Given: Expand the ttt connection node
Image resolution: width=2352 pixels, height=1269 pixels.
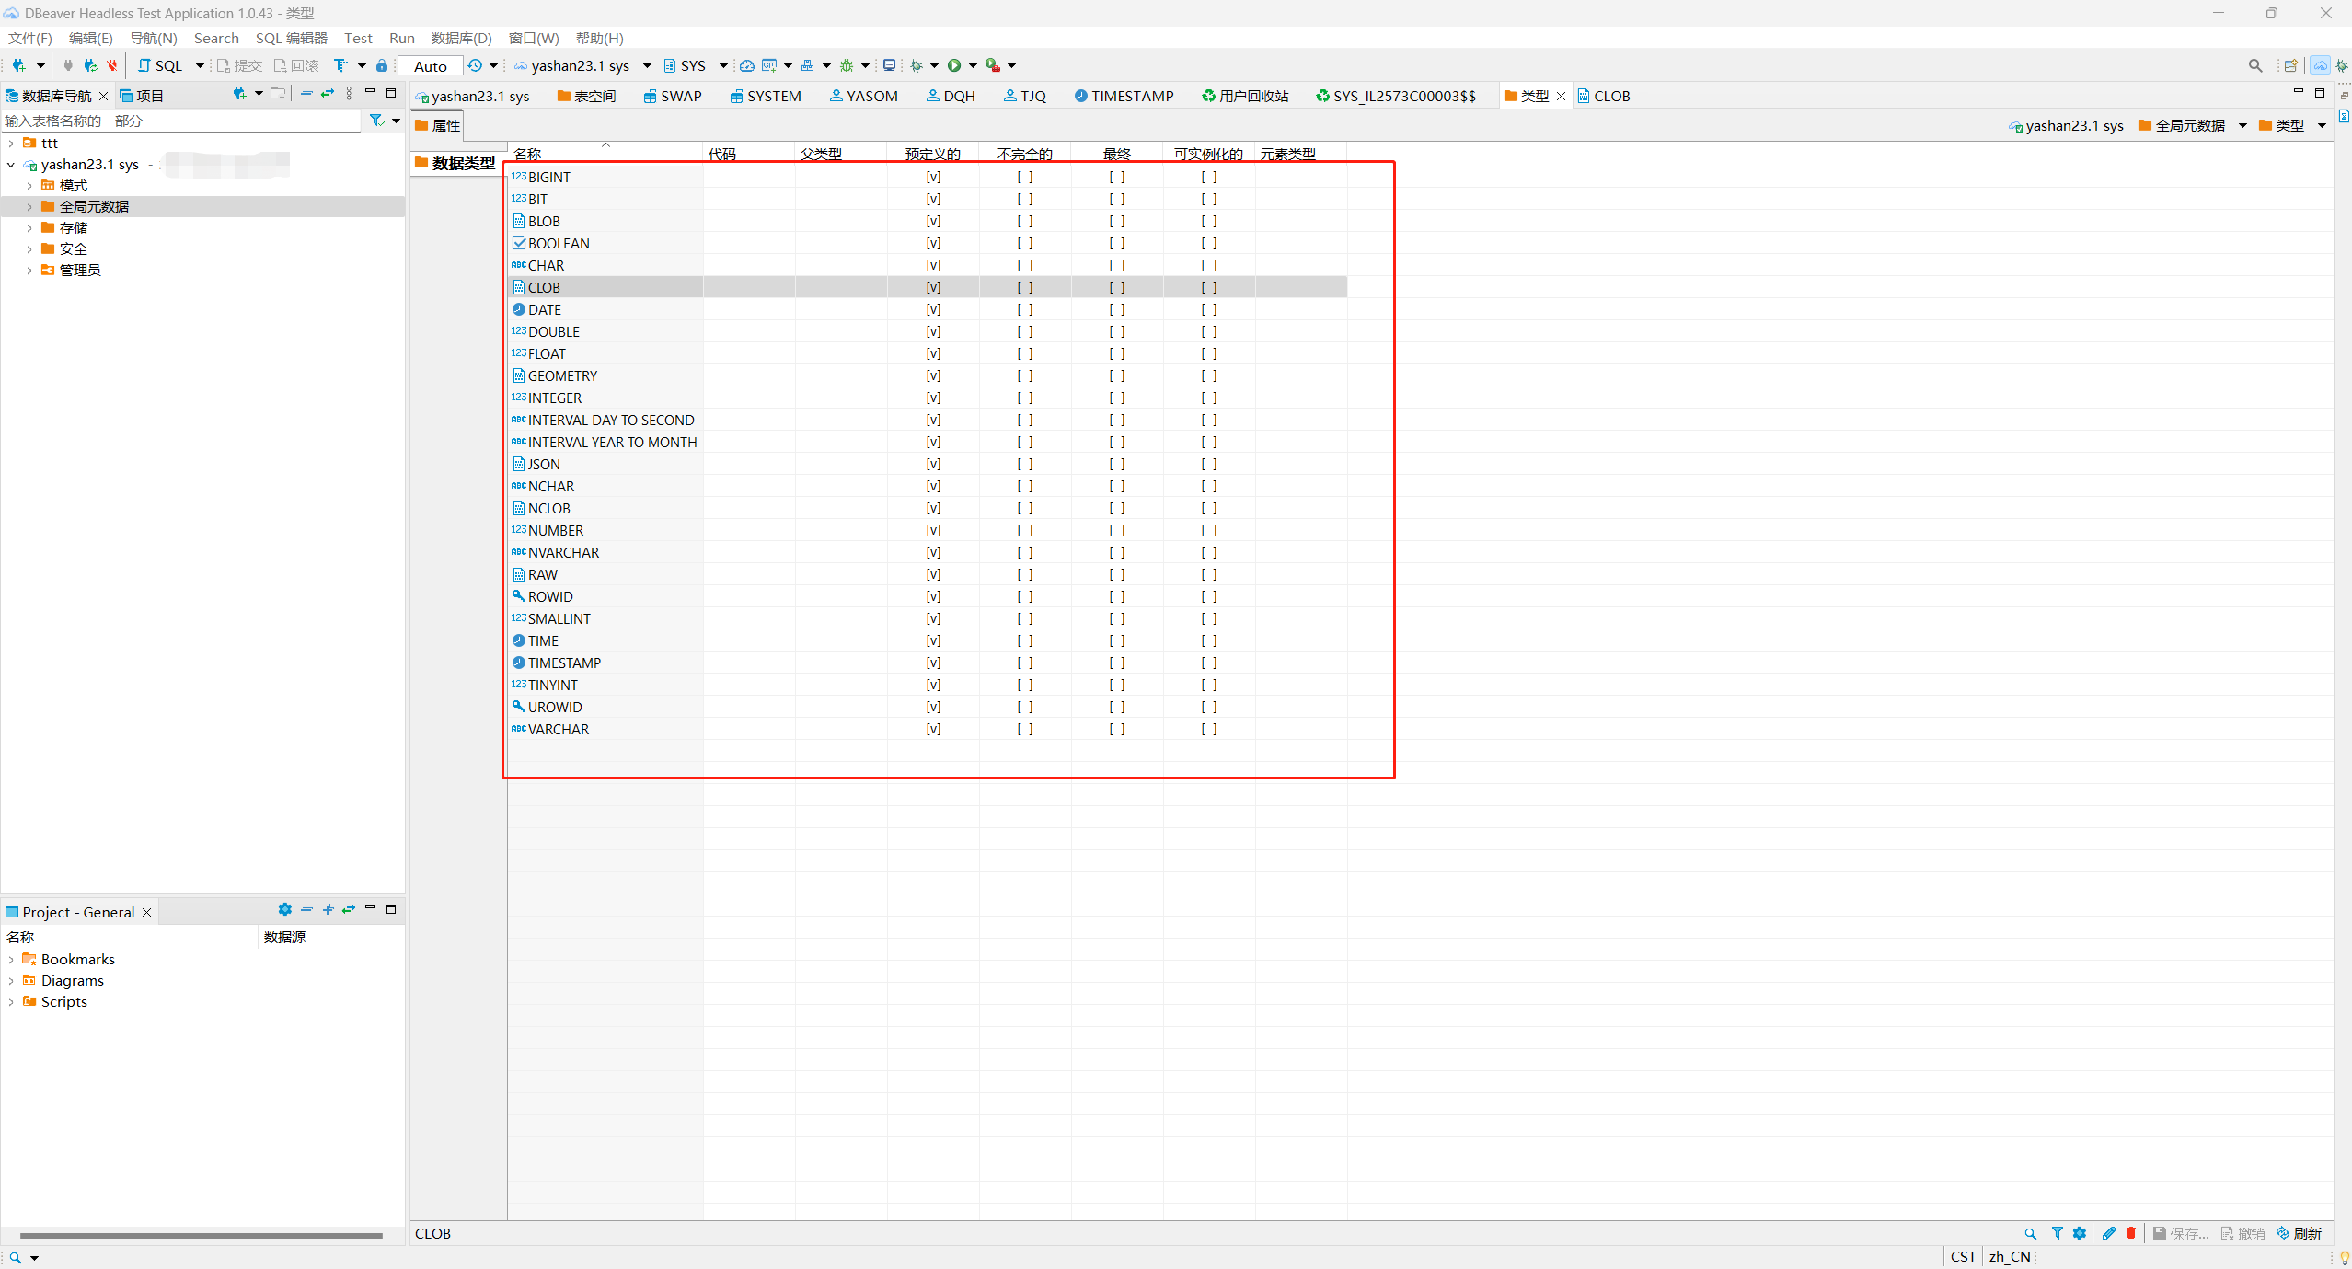Looking at the screenshot, I should pos(11,144).
